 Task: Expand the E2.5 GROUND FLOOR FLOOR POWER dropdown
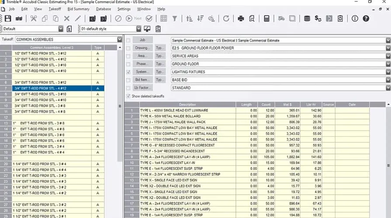[388, 48]
